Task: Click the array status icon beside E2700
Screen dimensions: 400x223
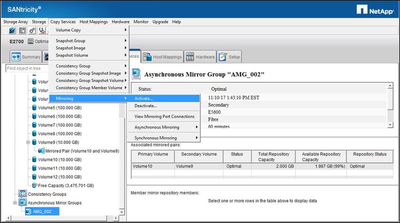Action: [x=31, y=41]
